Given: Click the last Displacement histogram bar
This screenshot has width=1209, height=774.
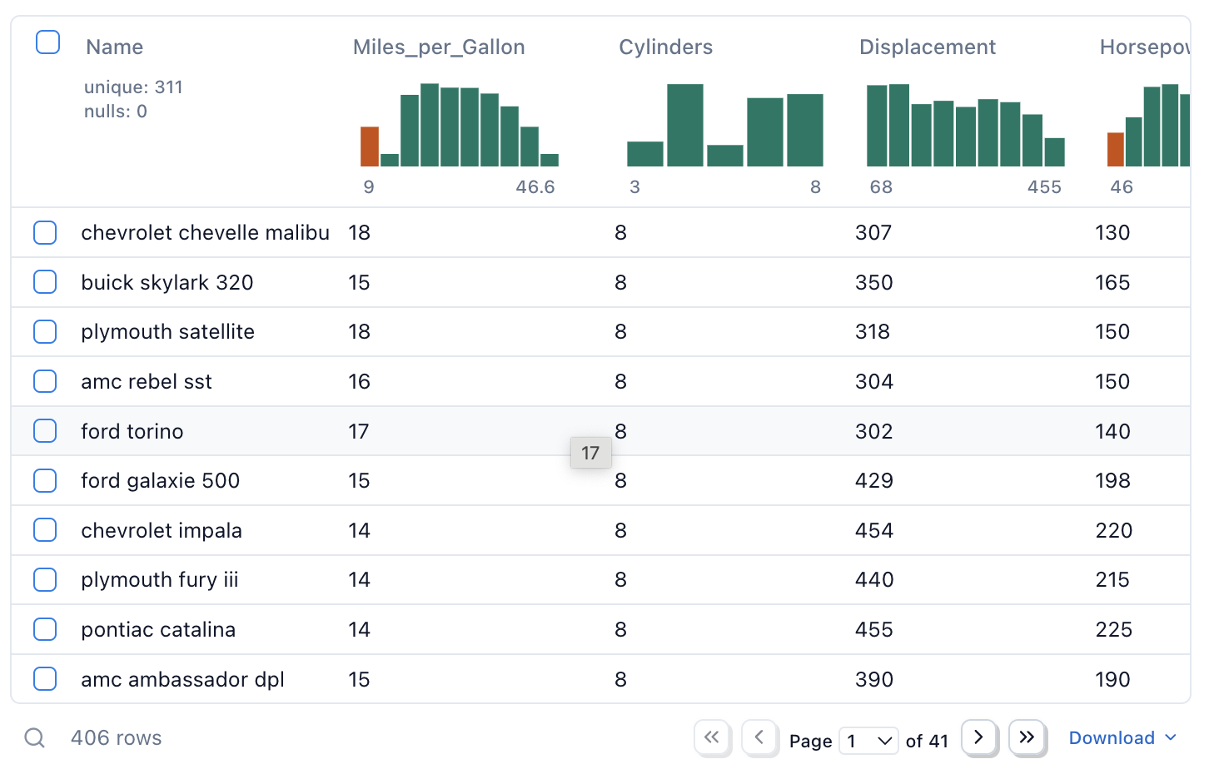Looking at the screenshot, I should (x=1054, y=152).
